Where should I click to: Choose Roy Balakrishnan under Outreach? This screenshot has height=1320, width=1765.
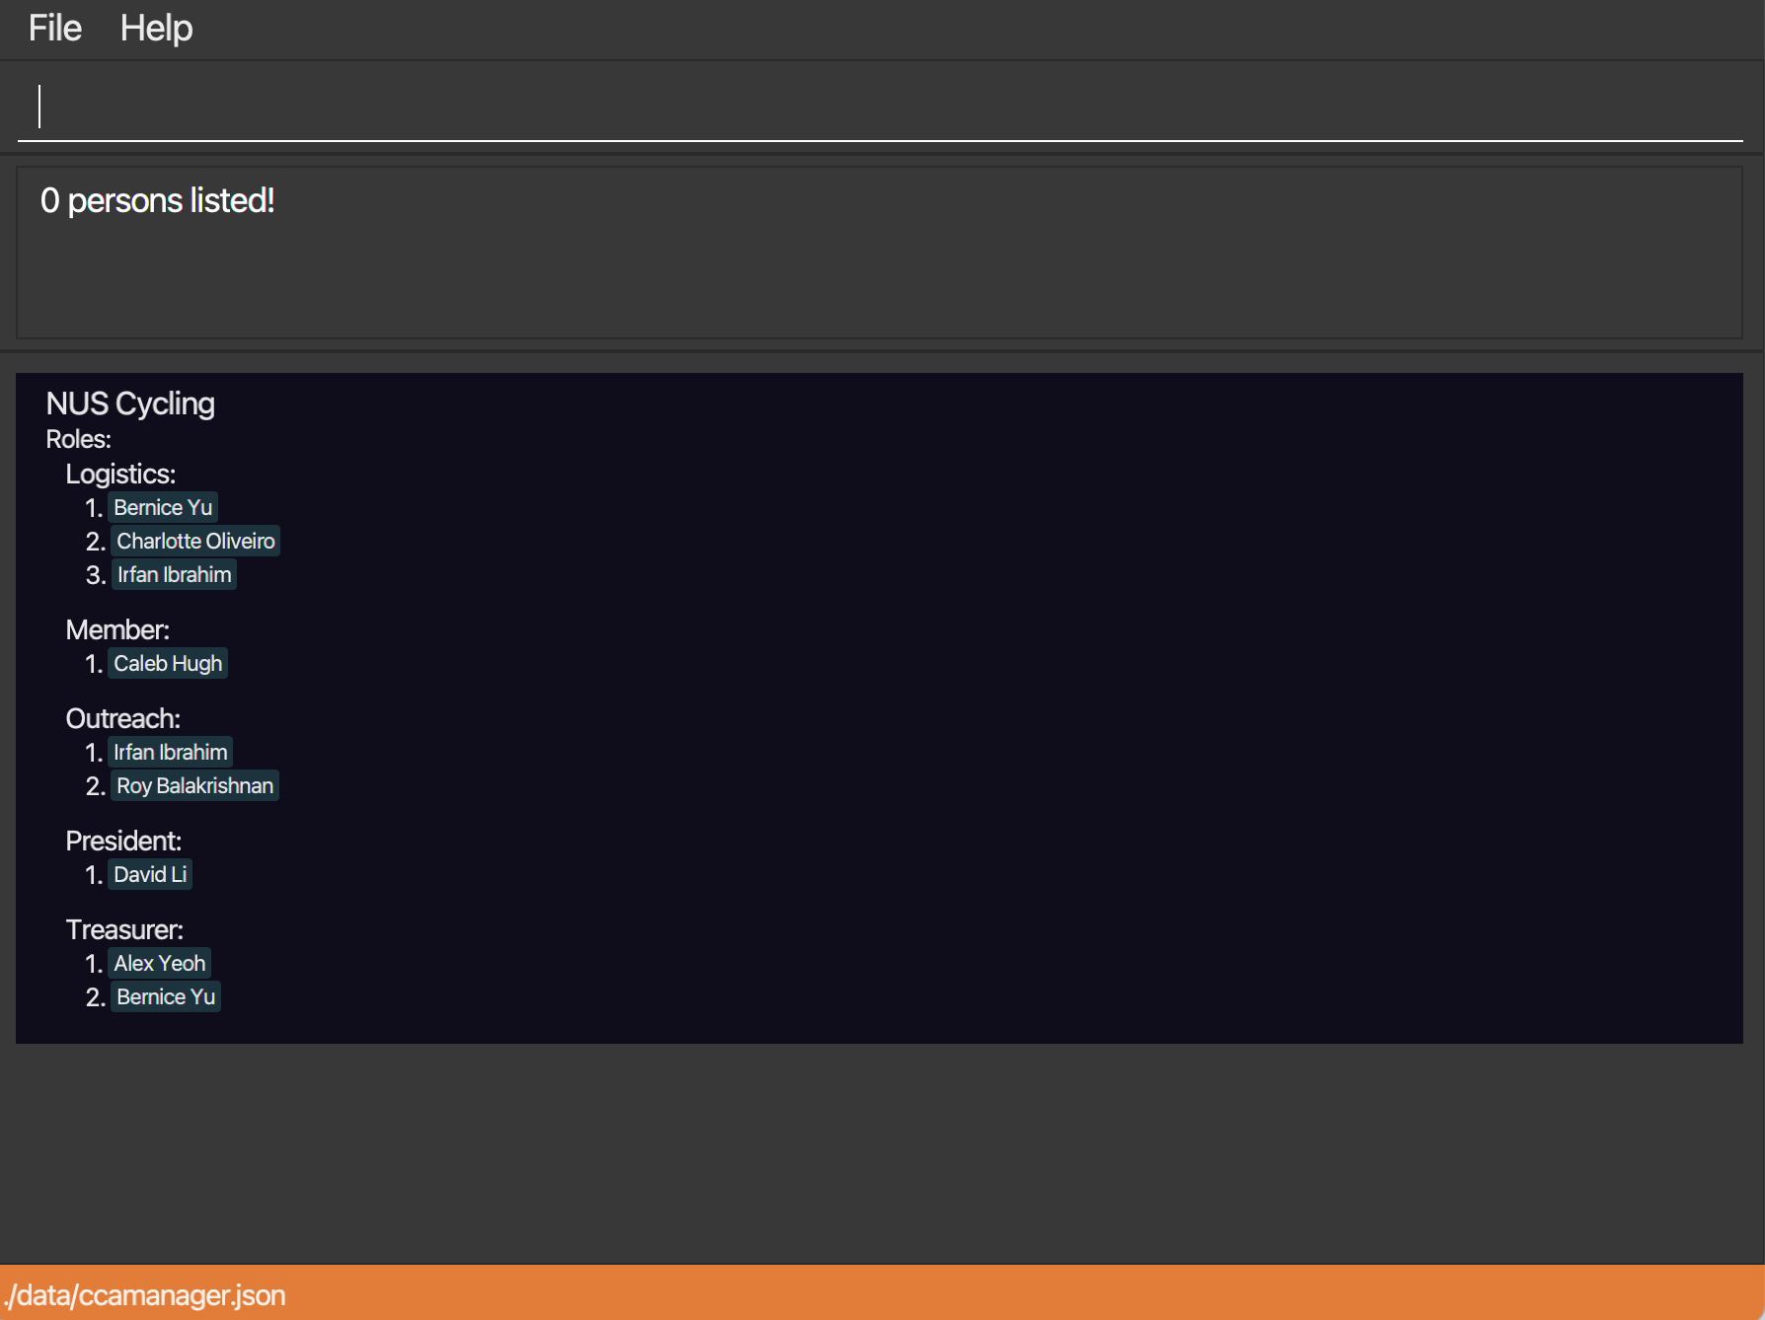pos(195,785)
